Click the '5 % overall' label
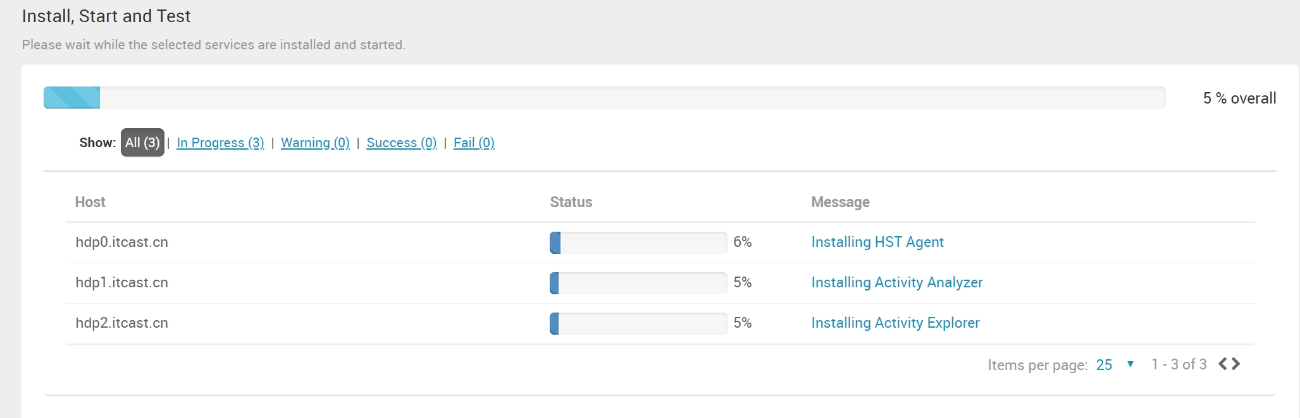Image resolution: width=1300 pixels, height=418 pixels. pos(1239,99)
